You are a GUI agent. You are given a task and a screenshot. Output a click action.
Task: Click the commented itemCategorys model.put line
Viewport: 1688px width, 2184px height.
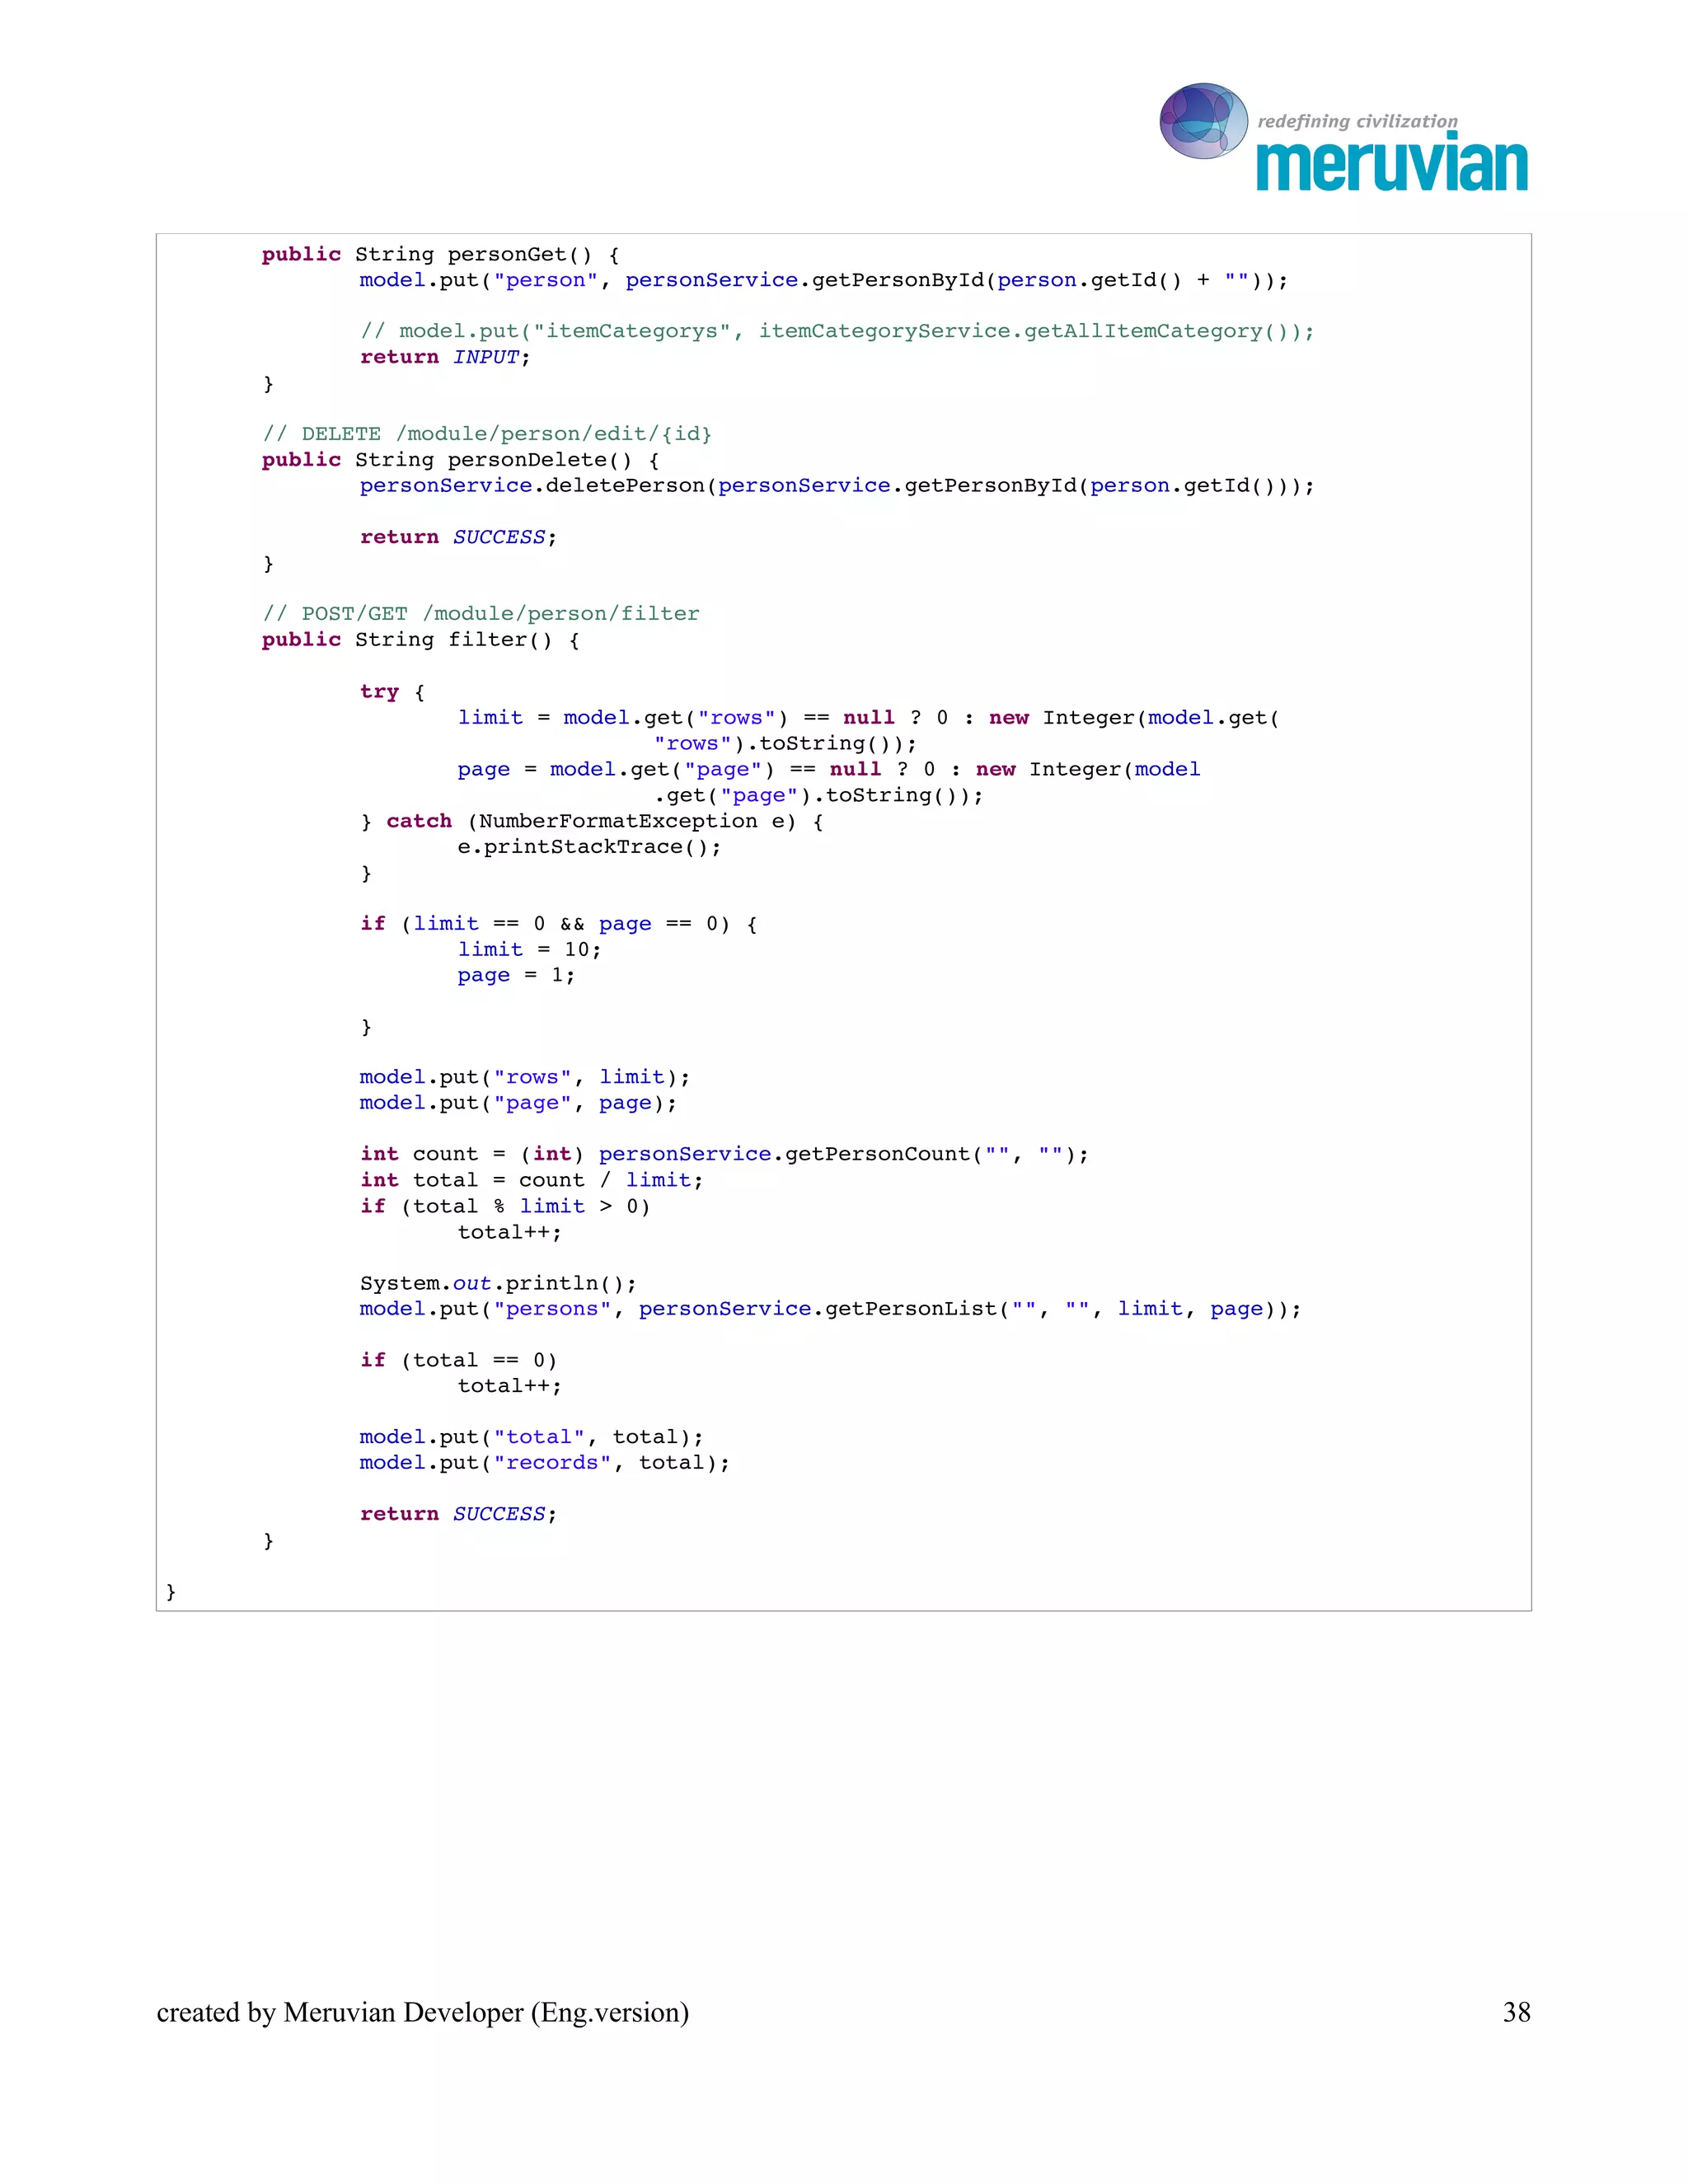point(837,331)
